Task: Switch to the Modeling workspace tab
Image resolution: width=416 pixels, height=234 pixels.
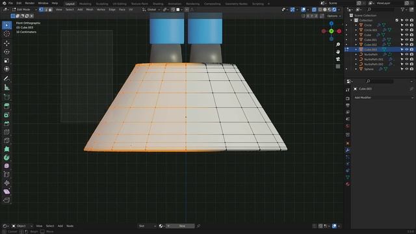Action: point(85,4)
